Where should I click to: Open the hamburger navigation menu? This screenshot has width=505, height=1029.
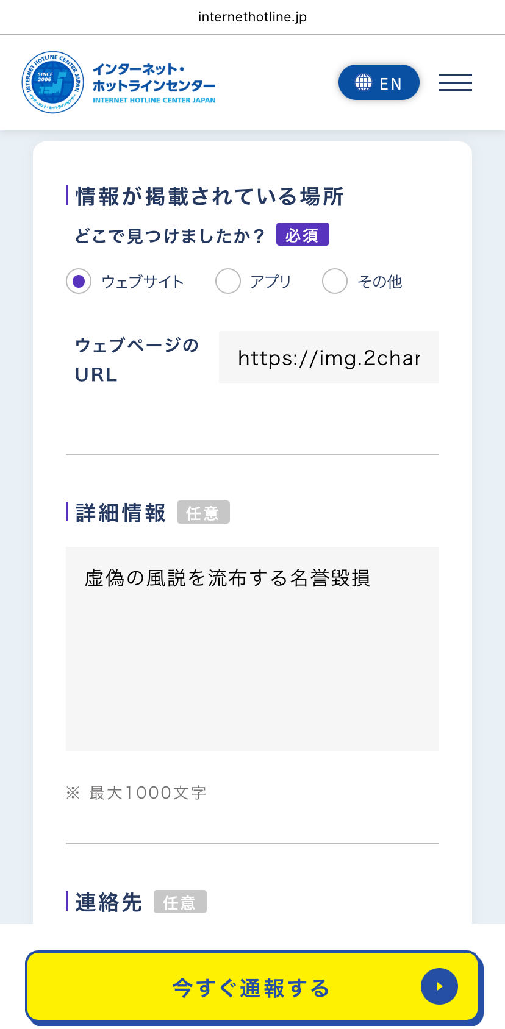455,82
